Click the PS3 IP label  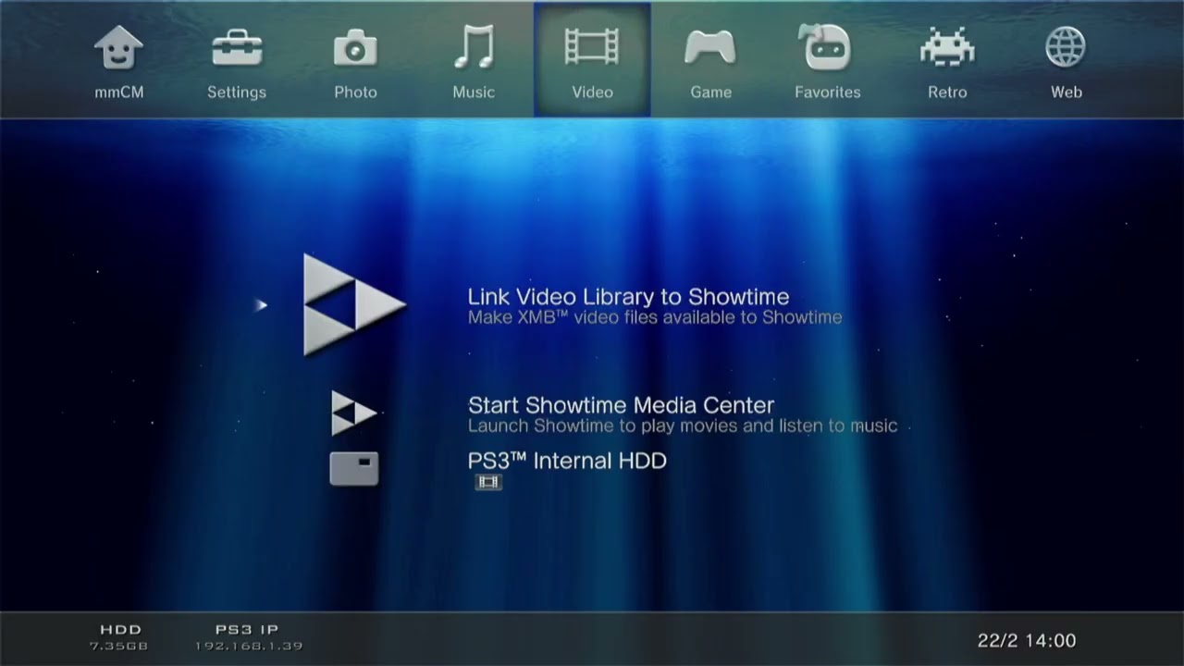[247, 630]
